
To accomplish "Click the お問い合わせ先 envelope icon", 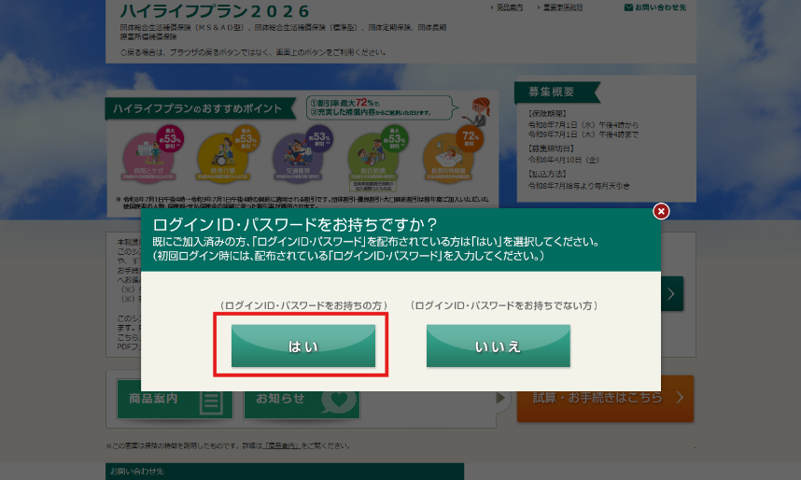I will [628, 7].
